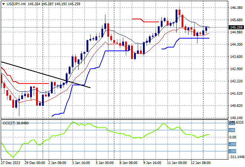Click the USDJPY,H4 chart title
This screenshot has width=245, height=167.
tap(13, 3)
